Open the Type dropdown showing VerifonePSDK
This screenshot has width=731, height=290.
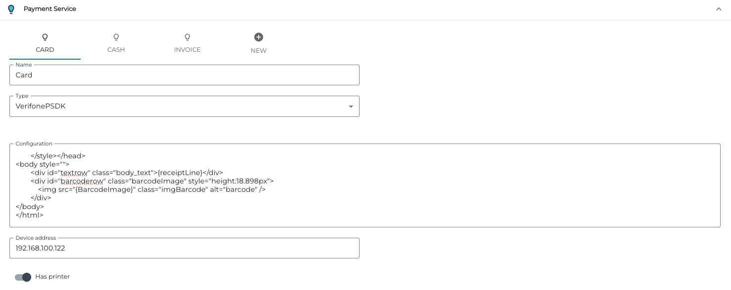click(x=184, y=106)
